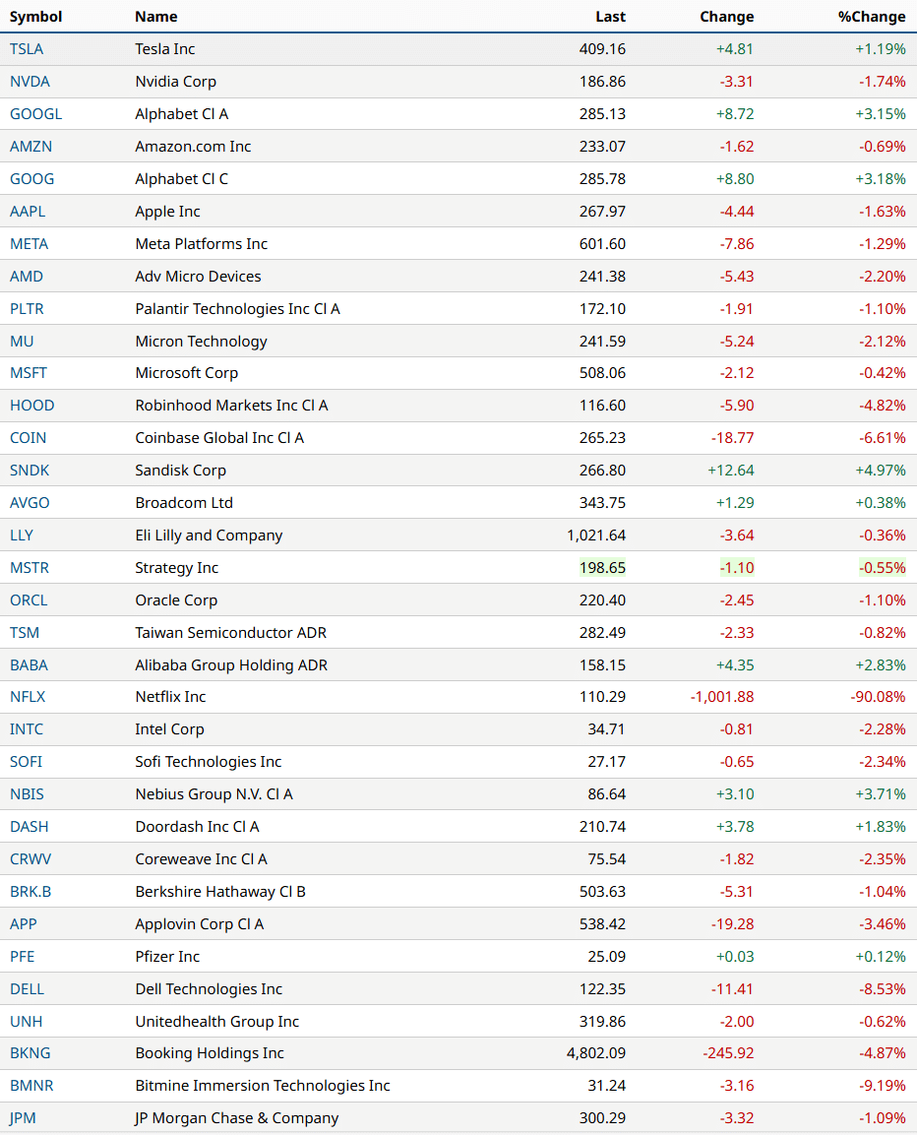Select the Eli Lilly last price 1,021.64

point(595,536)
